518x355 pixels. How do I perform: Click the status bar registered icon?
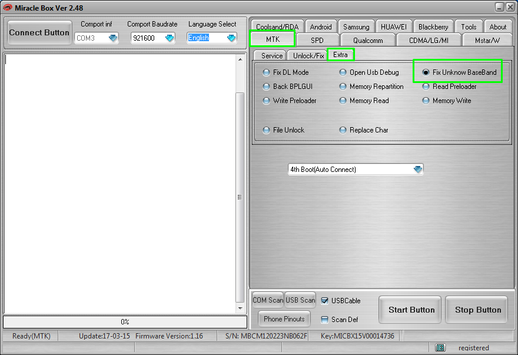click(x=440, y=347)
